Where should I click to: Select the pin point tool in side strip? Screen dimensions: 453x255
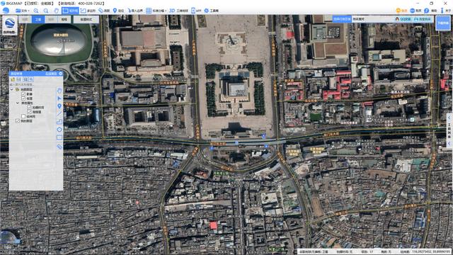(x=59, y=106)
